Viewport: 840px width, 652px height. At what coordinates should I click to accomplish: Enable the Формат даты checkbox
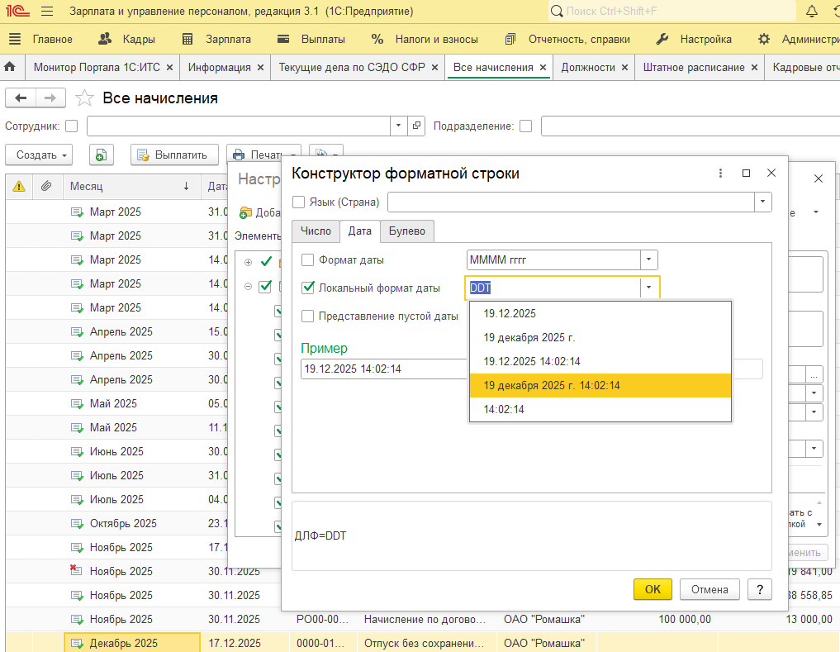[x=308, y=259]
